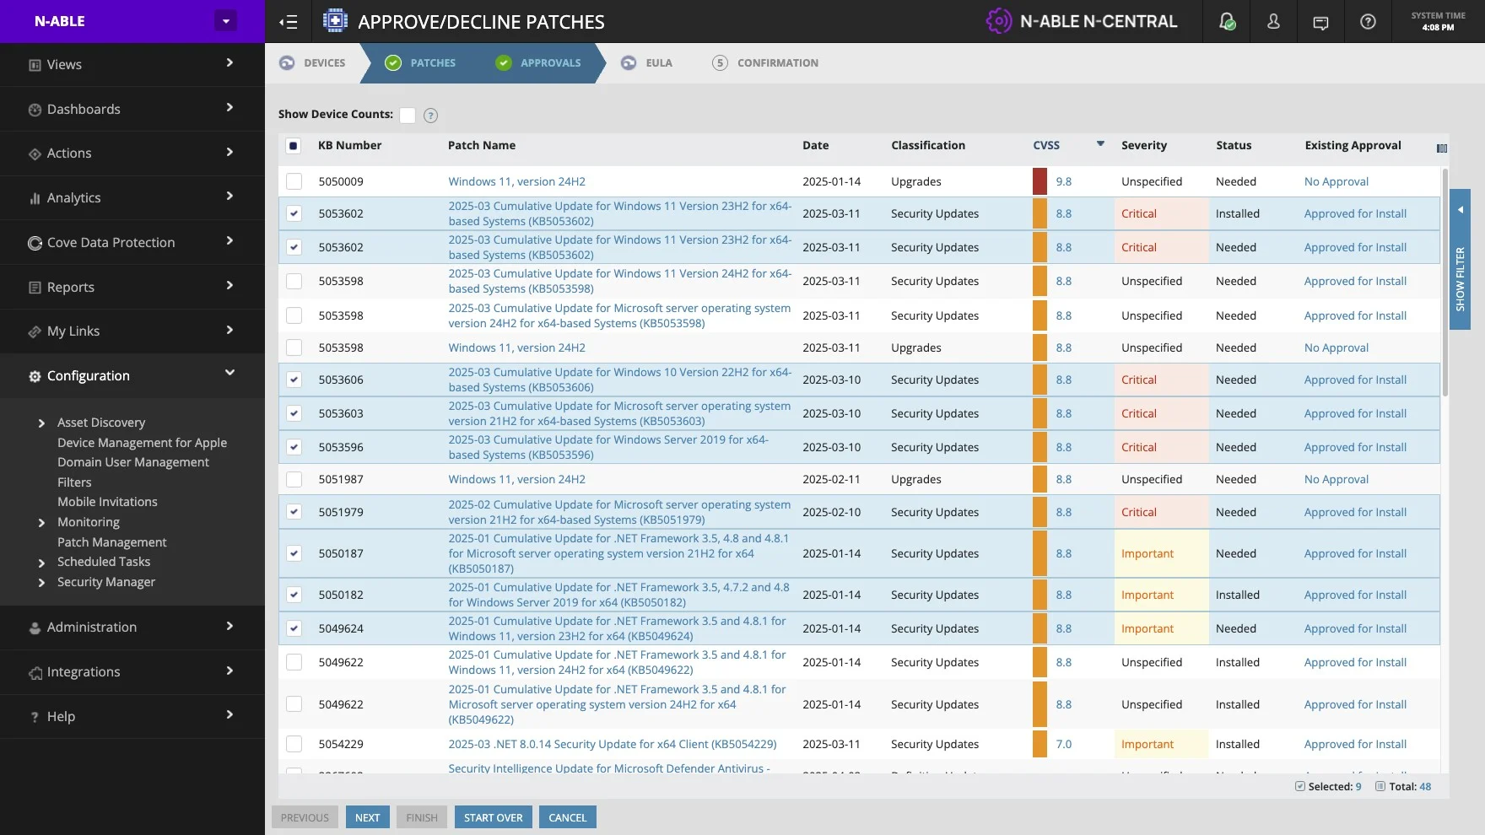Click the Next button
This screenshot has width=1485, height=835.
pos(367,817)
